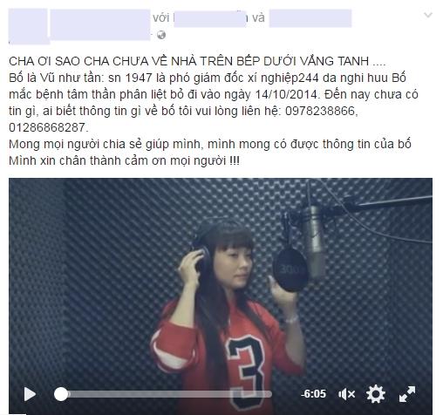
Task: Open the post options chevron menu
Action: (428, 15)
